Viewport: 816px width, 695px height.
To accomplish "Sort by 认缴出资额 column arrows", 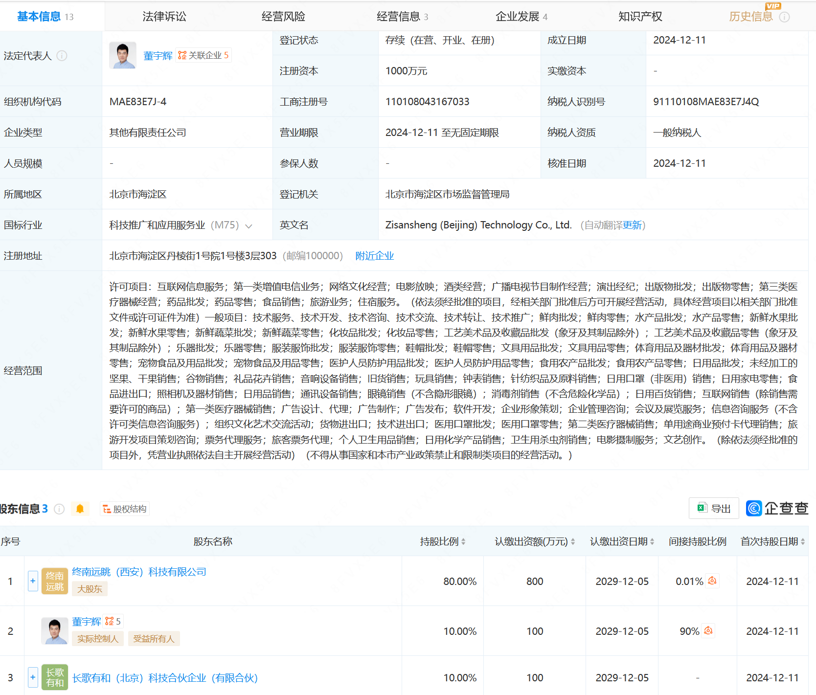I will coord(572,541).
